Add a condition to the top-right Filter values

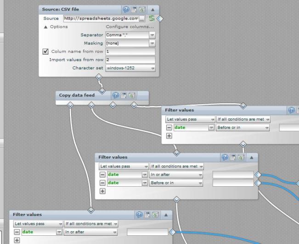[169, 136]
